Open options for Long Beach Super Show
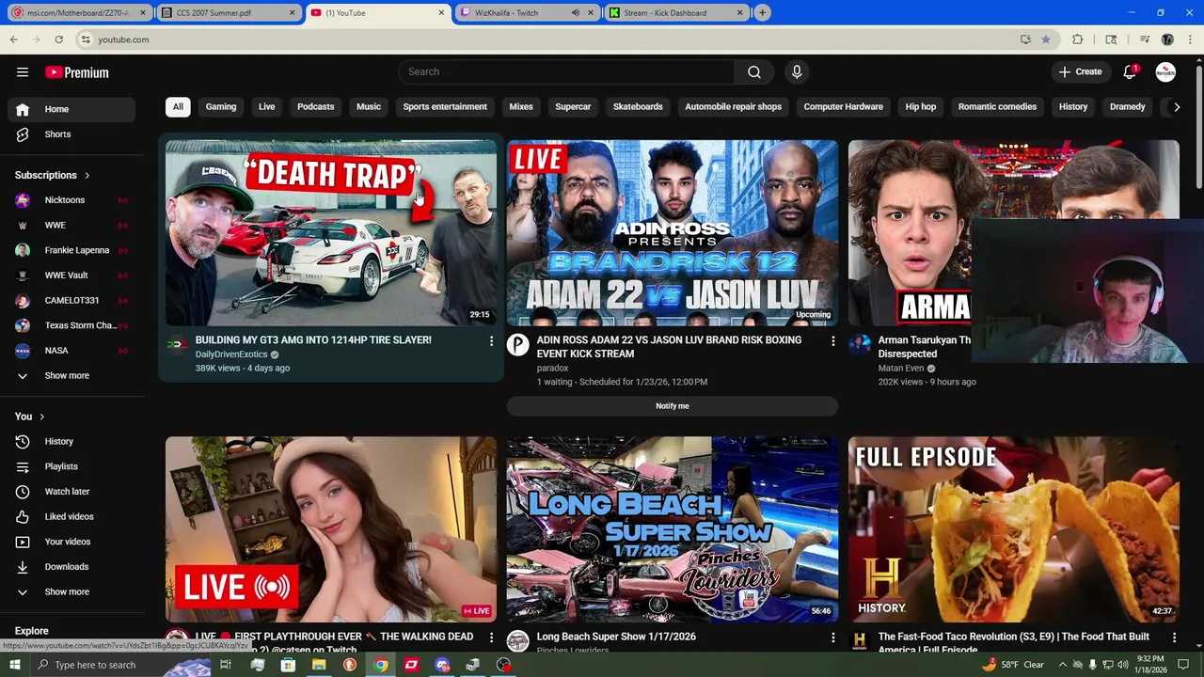 point(832,638)
